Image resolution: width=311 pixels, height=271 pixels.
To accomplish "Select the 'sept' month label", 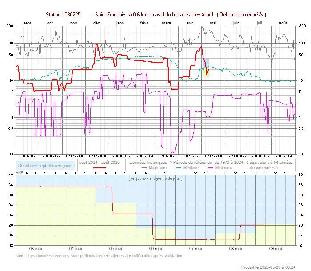I will pyautogui.click(x=27, y=23).
